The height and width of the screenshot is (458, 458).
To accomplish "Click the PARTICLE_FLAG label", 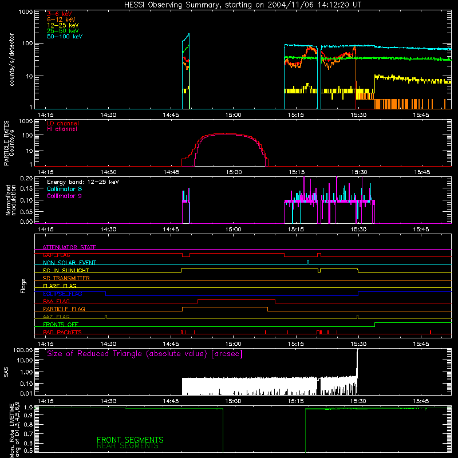I will [x=64, y=309].
